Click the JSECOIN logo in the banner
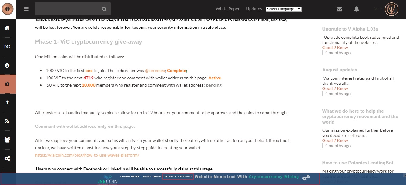Viewport: 406px width, 185px height. coord(107,179)
